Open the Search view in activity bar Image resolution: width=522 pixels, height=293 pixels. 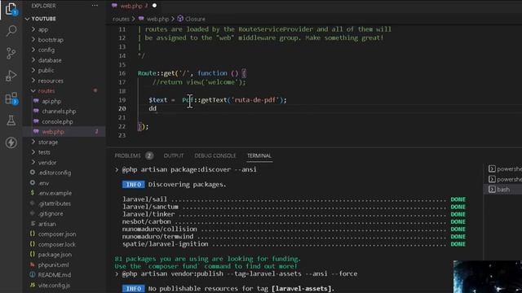(x=11, y=31)
